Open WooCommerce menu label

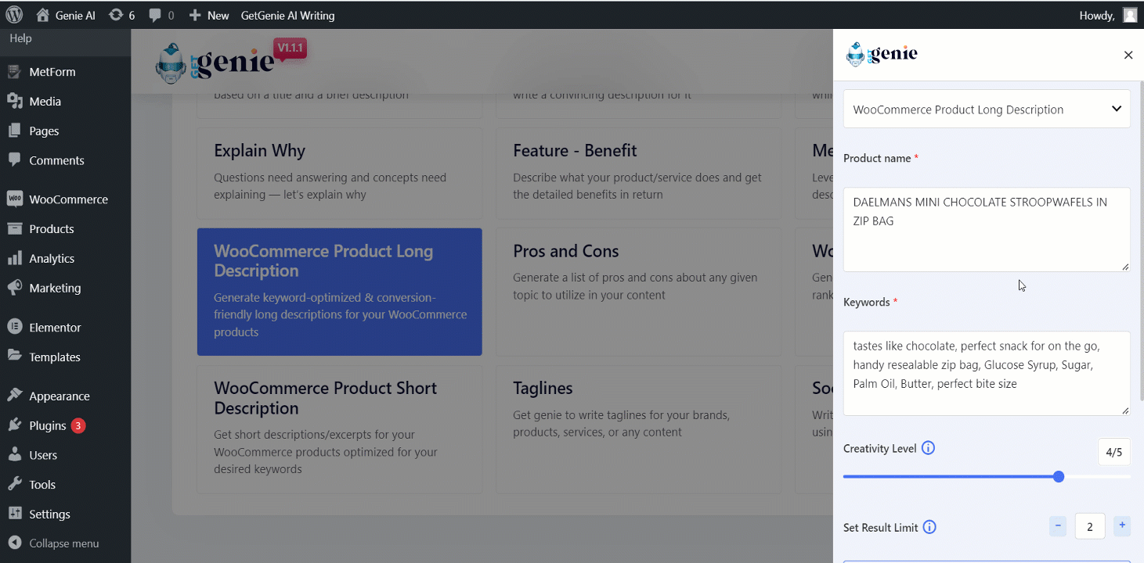pos(69,199)
